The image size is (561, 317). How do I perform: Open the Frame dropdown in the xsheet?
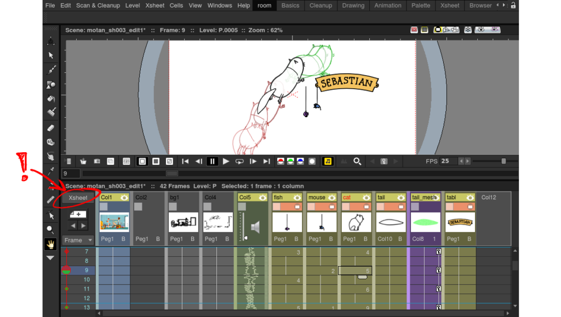coord(77,240)
